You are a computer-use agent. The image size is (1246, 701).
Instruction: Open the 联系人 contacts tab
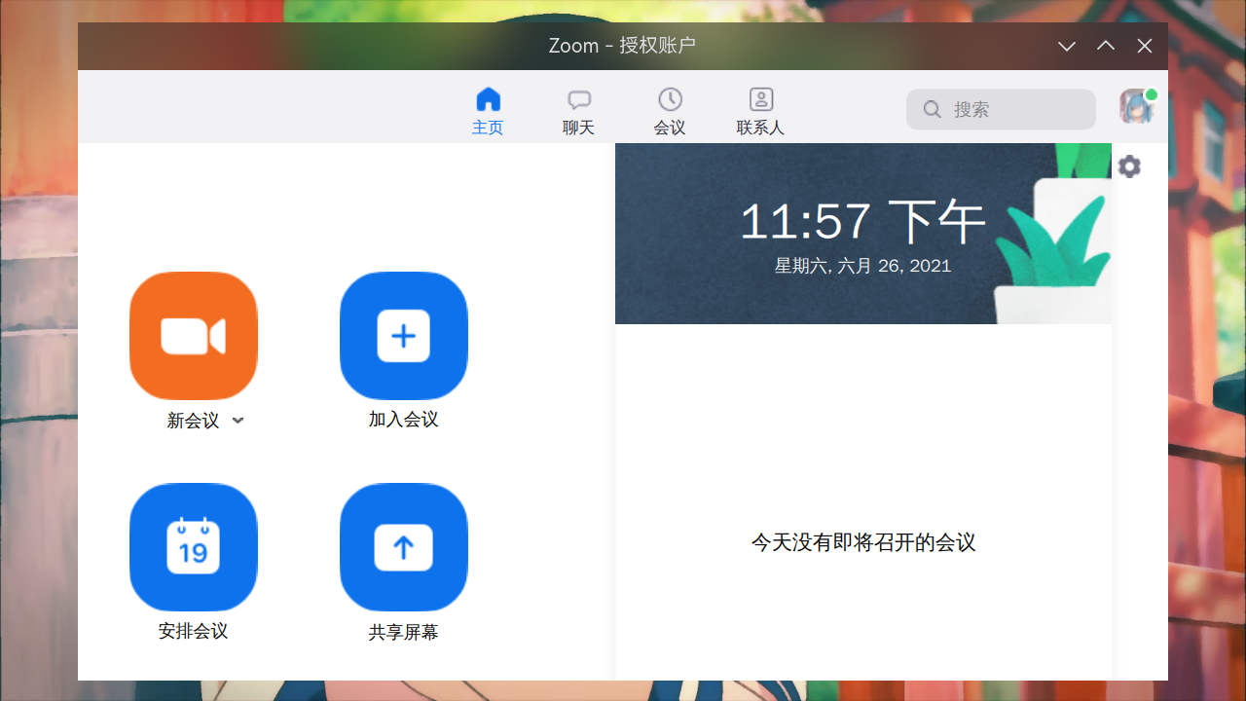click(760, 110)
